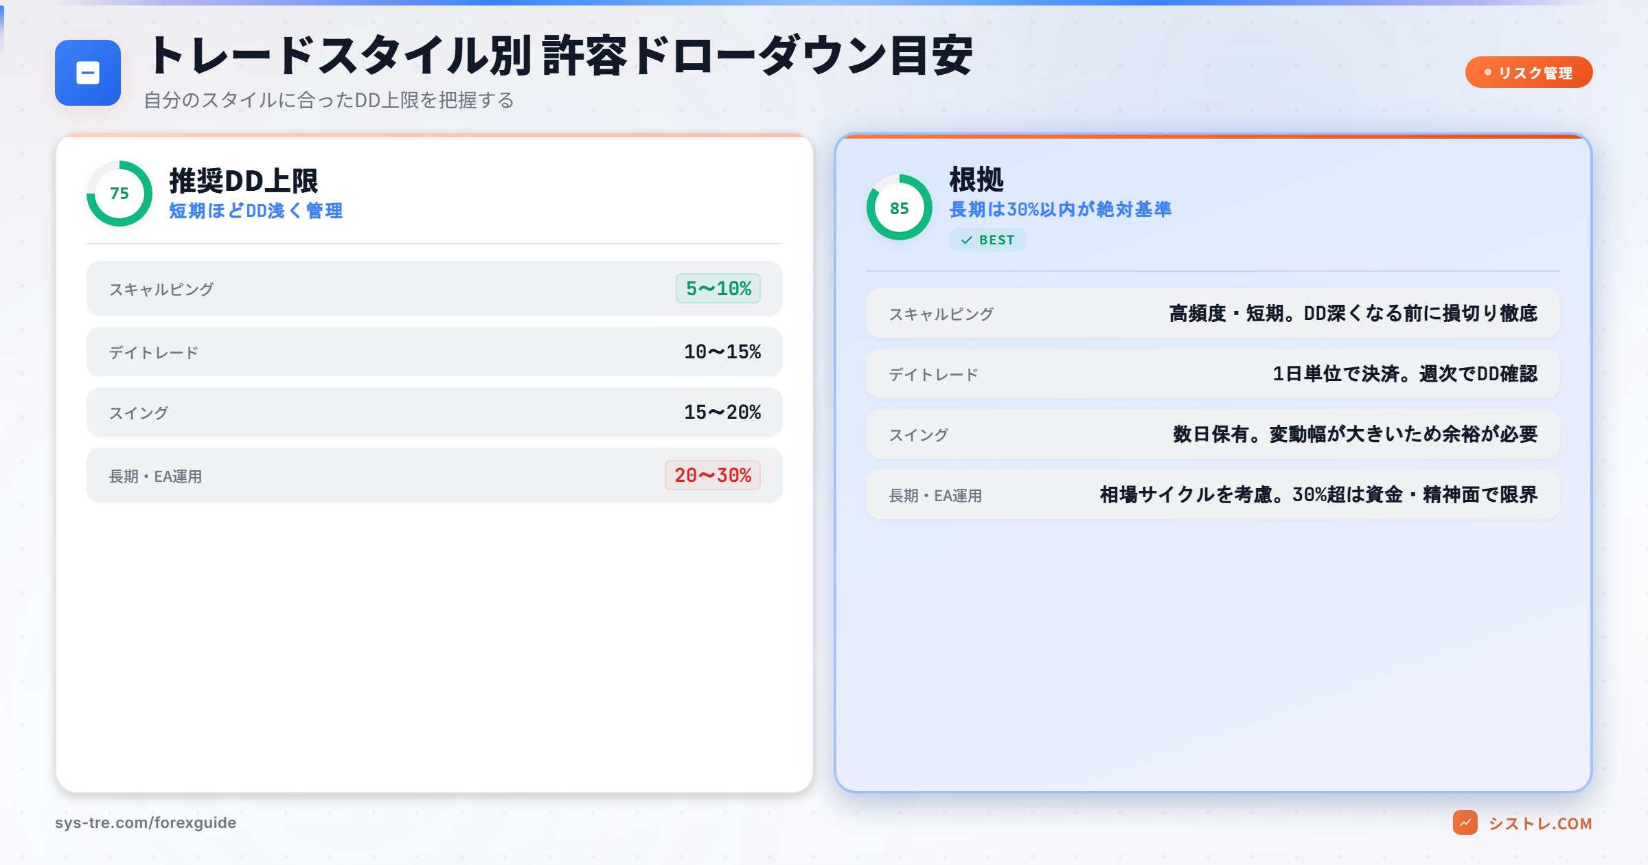The width and height of the screenshot is (1648, 865).
Task: Click スキャルピング label in 根拠 card
Action: [941, 314]
